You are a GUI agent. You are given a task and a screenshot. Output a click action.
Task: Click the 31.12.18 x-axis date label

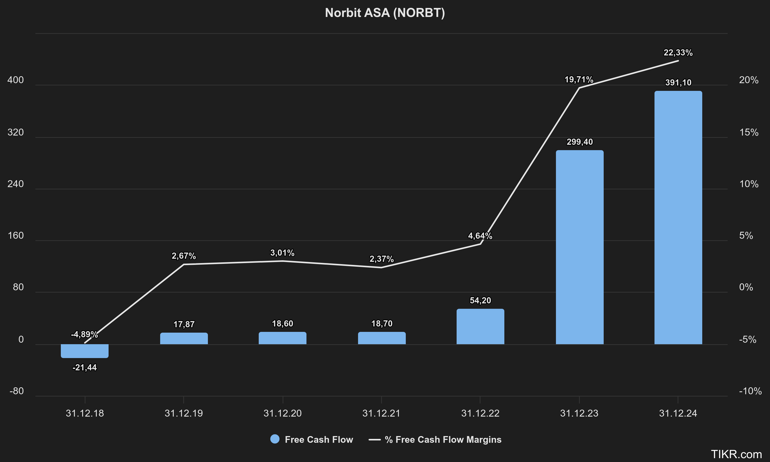(85, 413)
